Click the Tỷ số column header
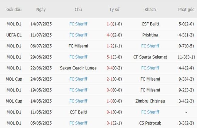This screenshot has height=128, width=197. pyautogui.click(x=114, y=9)
